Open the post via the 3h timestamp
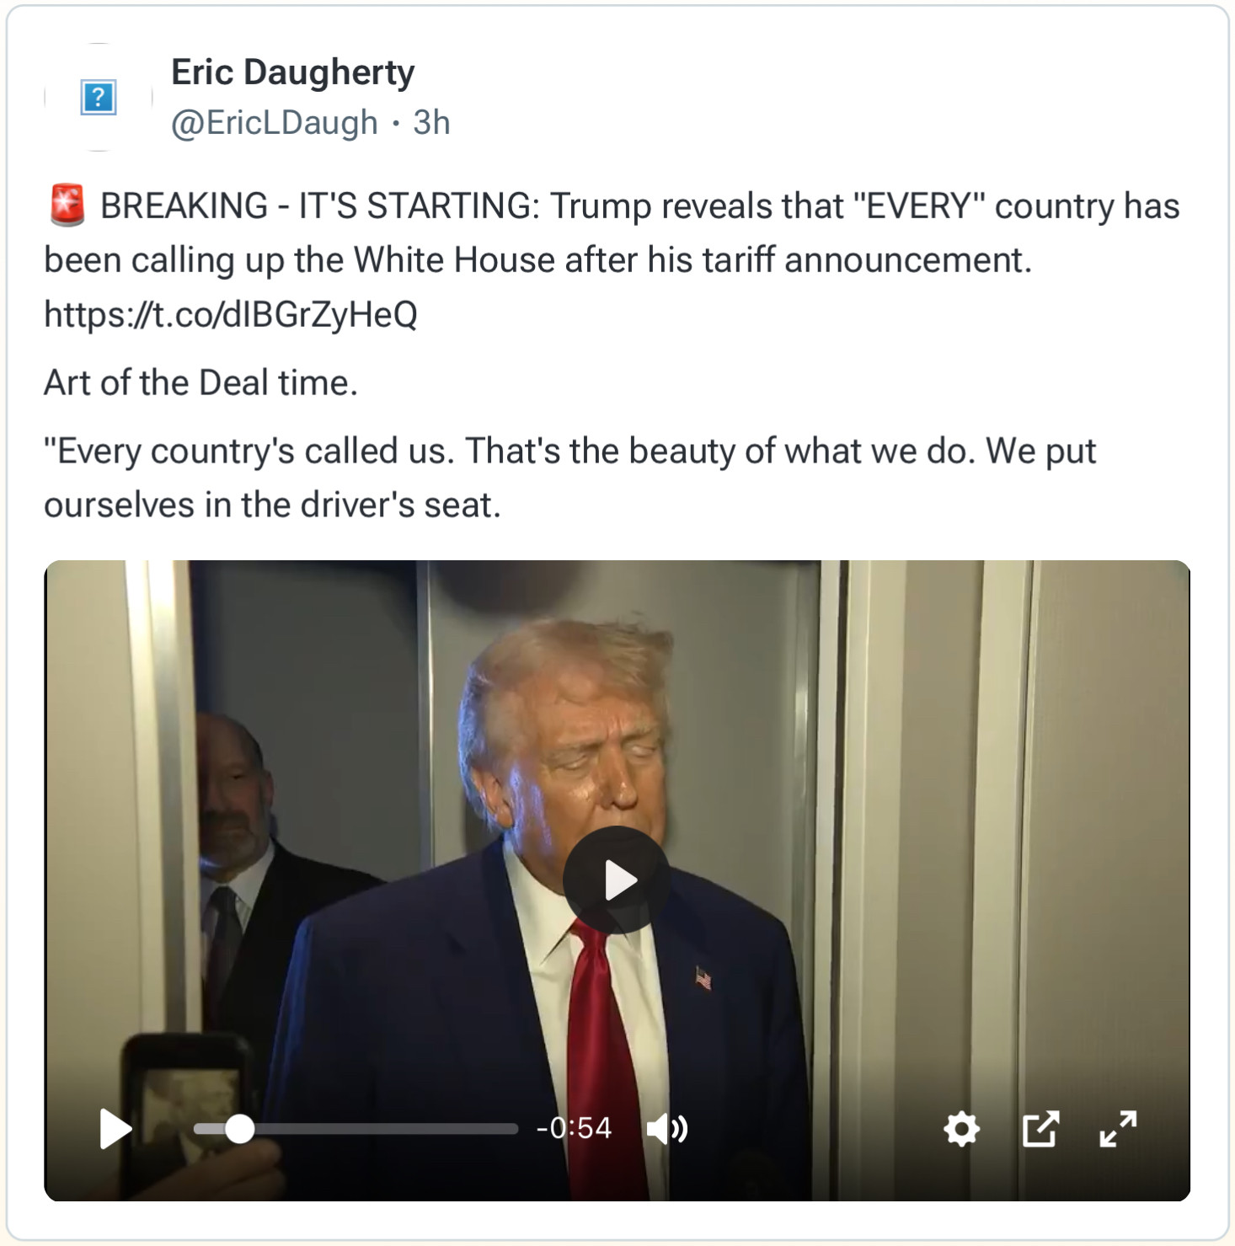Screen dimensions: 1235x1246 (431, 123)
